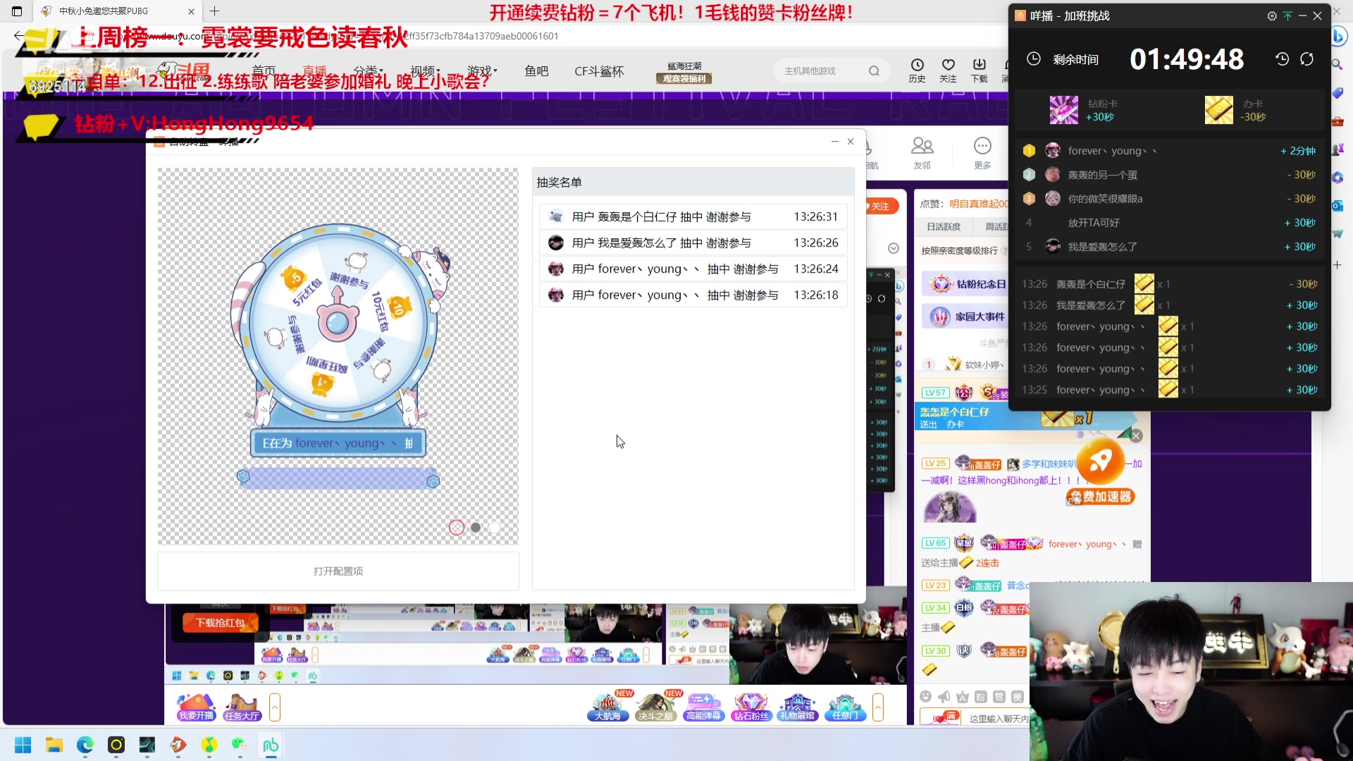Toggle the 粉 fan badge chat filter
The height and width of the screenshot is (761, 1353).
pyautogui.click(x=981, y=696)
